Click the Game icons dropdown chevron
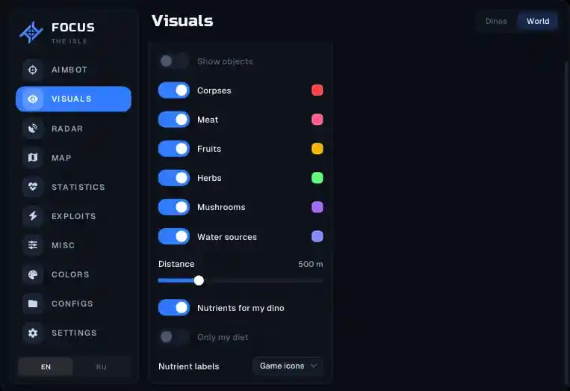This screenshot has height=391, width=570. click(x=314, y=366)
